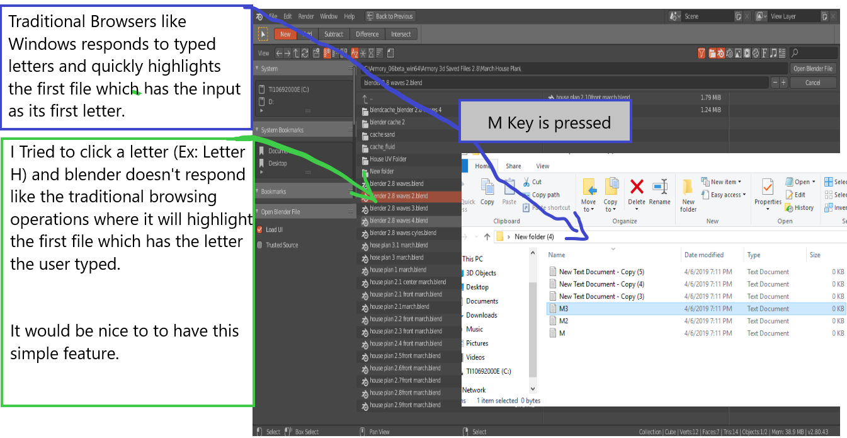
Task: Collapse the Open Blender File panel
Action: [257, 212]
